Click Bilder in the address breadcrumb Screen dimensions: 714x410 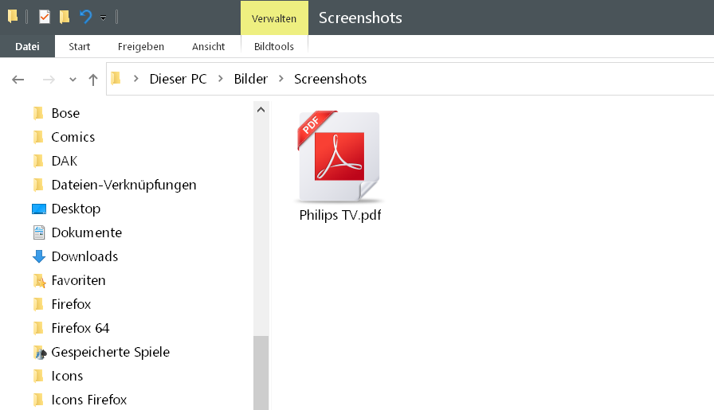tap(251, 79)
